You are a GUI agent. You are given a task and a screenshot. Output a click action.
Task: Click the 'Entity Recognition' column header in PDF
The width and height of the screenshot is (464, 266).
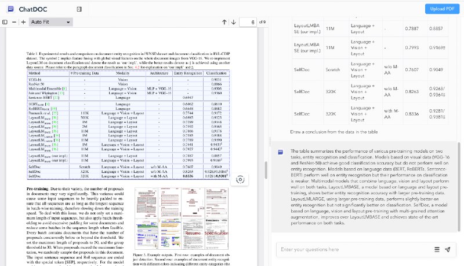[x=188, y=73]
